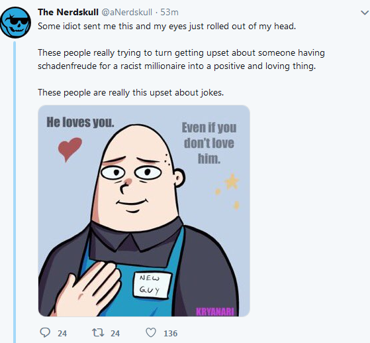Click the "upset about jokes" tweet sentence
The width and height of the screenshot is (370, 343).
point(131,92)
